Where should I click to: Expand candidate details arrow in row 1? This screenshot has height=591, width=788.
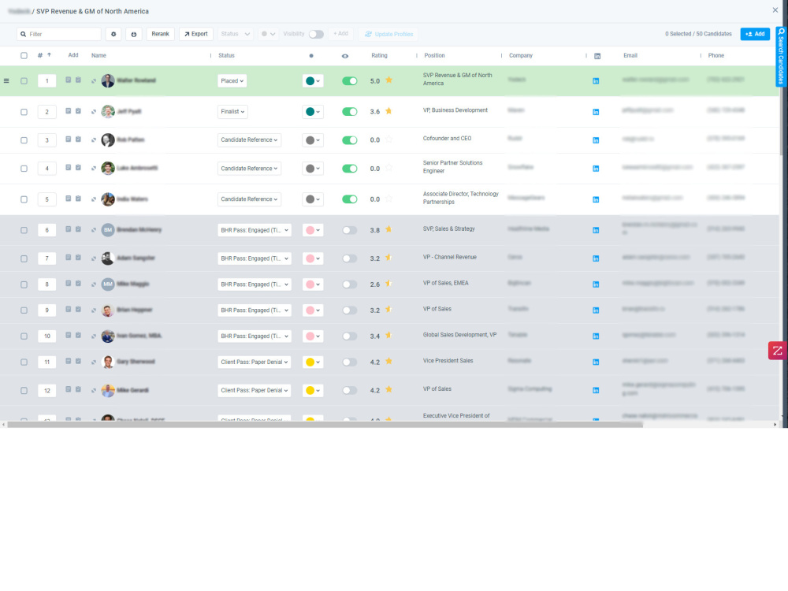[x=94, y=81]
